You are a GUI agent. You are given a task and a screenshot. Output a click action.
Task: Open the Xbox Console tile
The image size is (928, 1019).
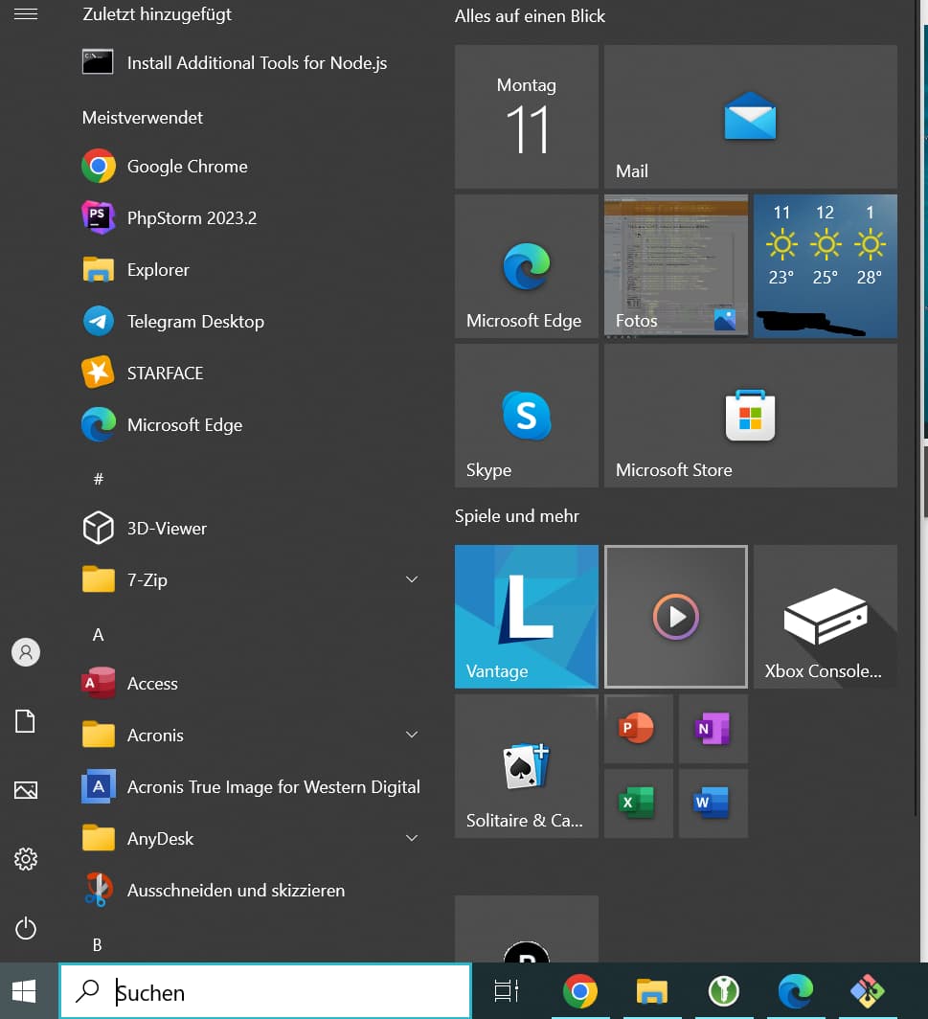tap(826, 617)
